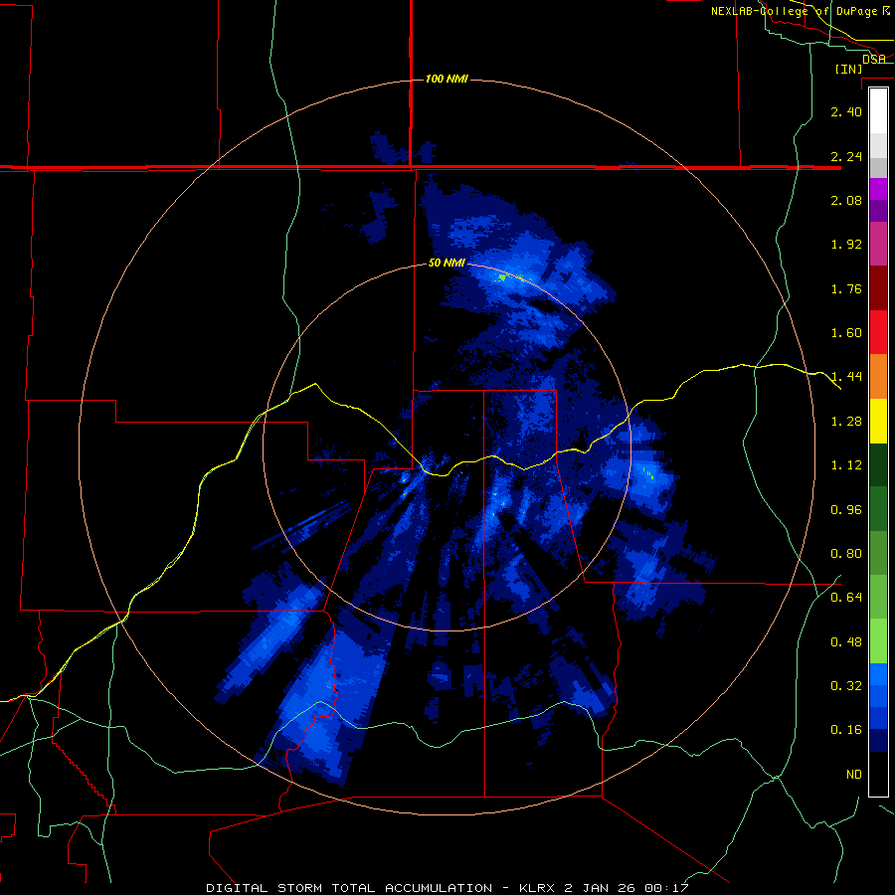Pick the yellow legend swatch
895x895 pixels.
click(878, 421)
